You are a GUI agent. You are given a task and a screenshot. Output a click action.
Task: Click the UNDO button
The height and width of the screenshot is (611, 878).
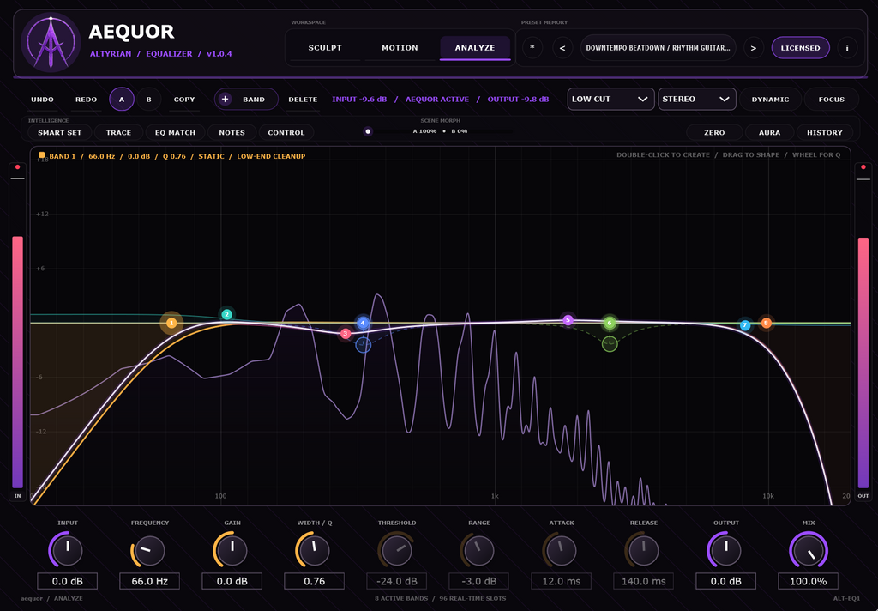pyautogui.click(x=43, y=100)
